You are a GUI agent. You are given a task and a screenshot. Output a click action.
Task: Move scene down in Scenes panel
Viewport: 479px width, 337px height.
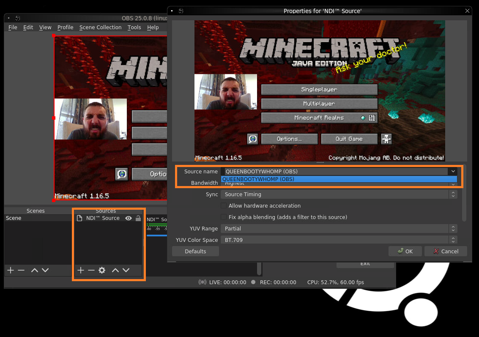point(45,270)
